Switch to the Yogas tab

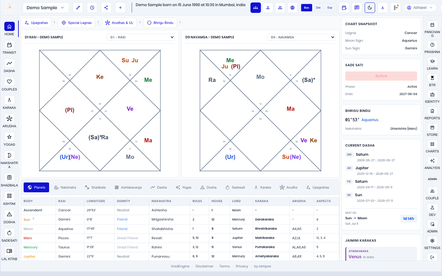tap(184, 187)
